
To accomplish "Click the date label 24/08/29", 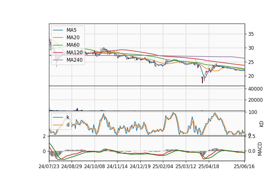I will (72, 166).
